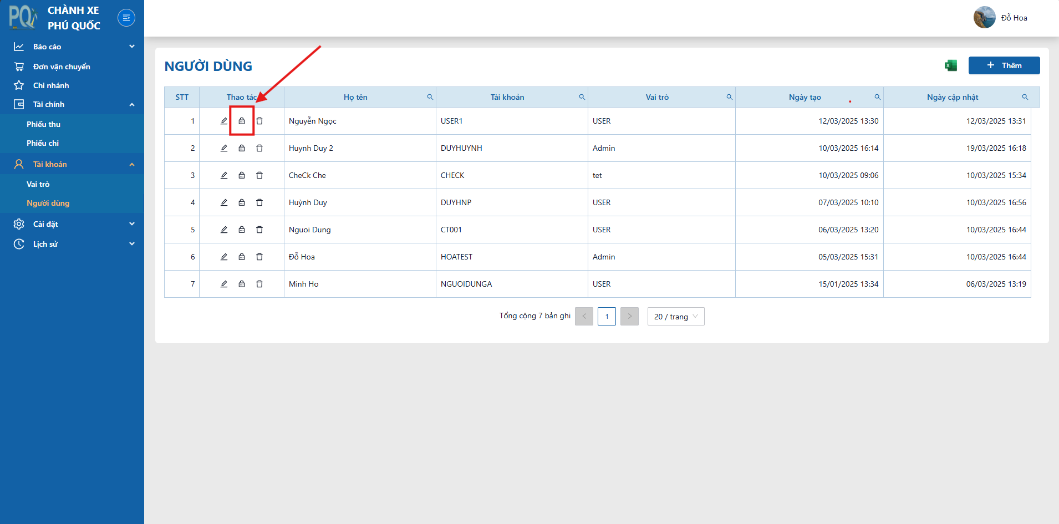The image size is (1059, 524).
Task: Click date 19/03/2025 16:18
Action: click(996, 148)
